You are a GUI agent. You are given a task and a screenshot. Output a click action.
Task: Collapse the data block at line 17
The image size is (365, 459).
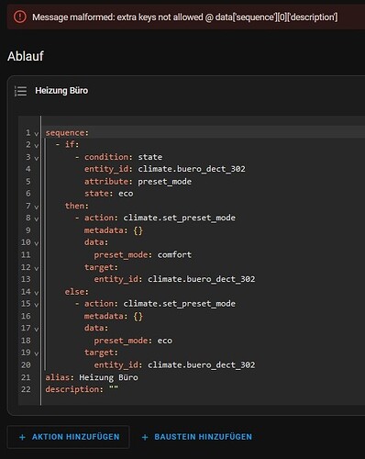pos(37,330)
